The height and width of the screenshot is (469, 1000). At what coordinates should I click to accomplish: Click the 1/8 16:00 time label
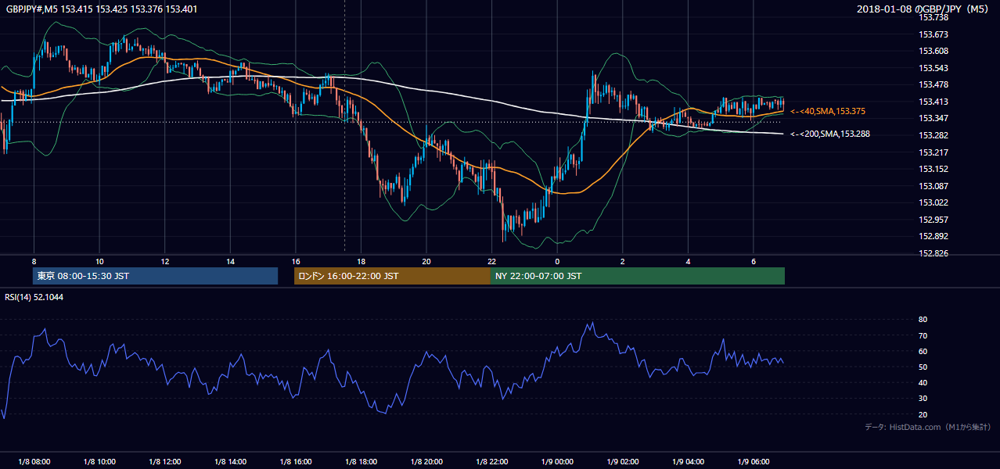point(296,461)
